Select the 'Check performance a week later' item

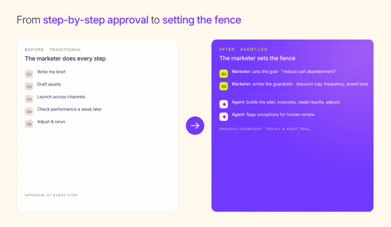tap(70, 109)
